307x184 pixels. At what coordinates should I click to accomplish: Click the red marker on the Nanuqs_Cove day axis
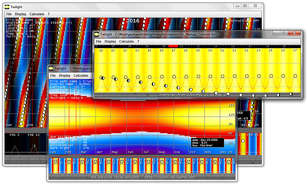coord(173,46)
